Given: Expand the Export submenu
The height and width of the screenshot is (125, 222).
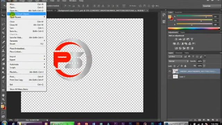Looking at the screenshot, I should click(26, 60).
